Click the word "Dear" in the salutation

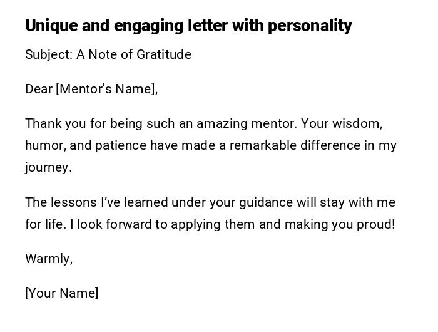39,89
